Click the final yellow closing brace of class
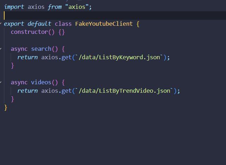The image size is (226, 165). (x=6, y=108)
